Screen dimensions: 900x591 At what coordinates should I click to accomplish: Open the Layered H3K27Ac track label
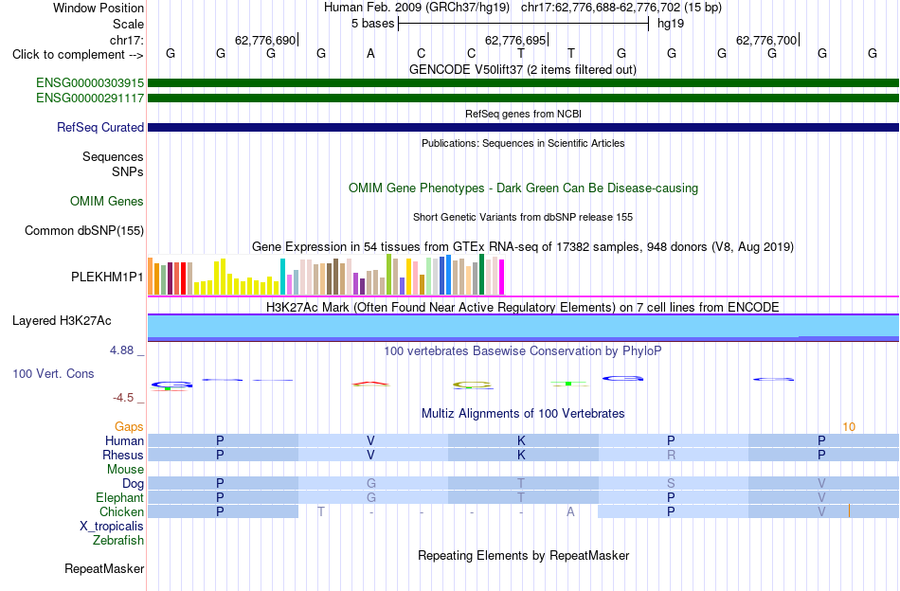[62, 321]
